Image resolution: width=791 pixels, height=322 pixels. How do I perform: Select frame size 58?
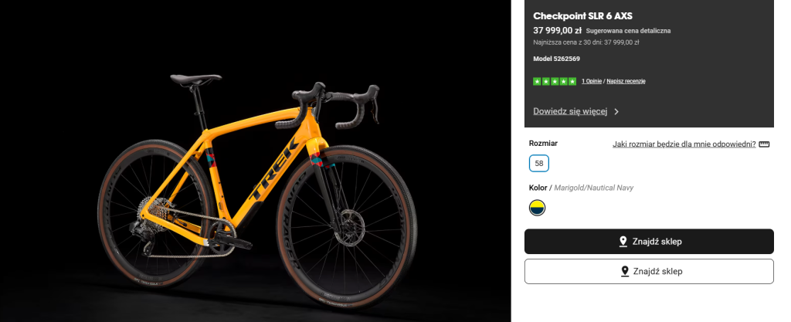tap(539, 164)
